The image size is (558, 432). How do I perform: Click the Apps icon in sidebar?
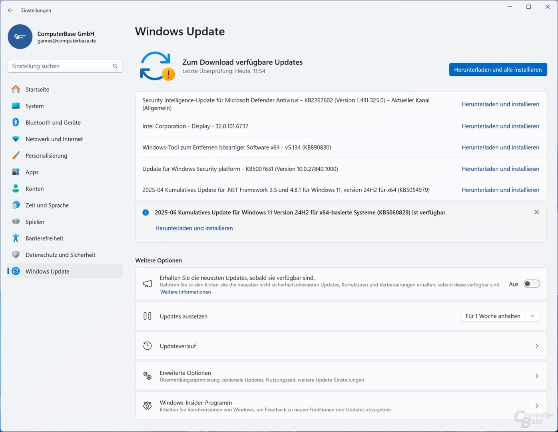(16, 172)
